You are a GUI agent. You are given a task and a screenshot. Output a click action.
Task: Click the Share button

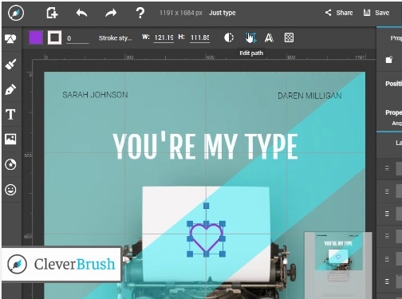click(x=339, y=13)
